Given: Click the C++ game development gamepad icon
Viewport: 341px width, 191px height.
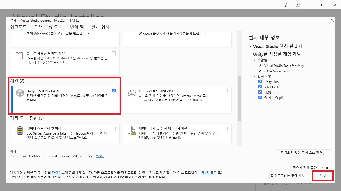Looking at the screenshot, I should (132, 93).
